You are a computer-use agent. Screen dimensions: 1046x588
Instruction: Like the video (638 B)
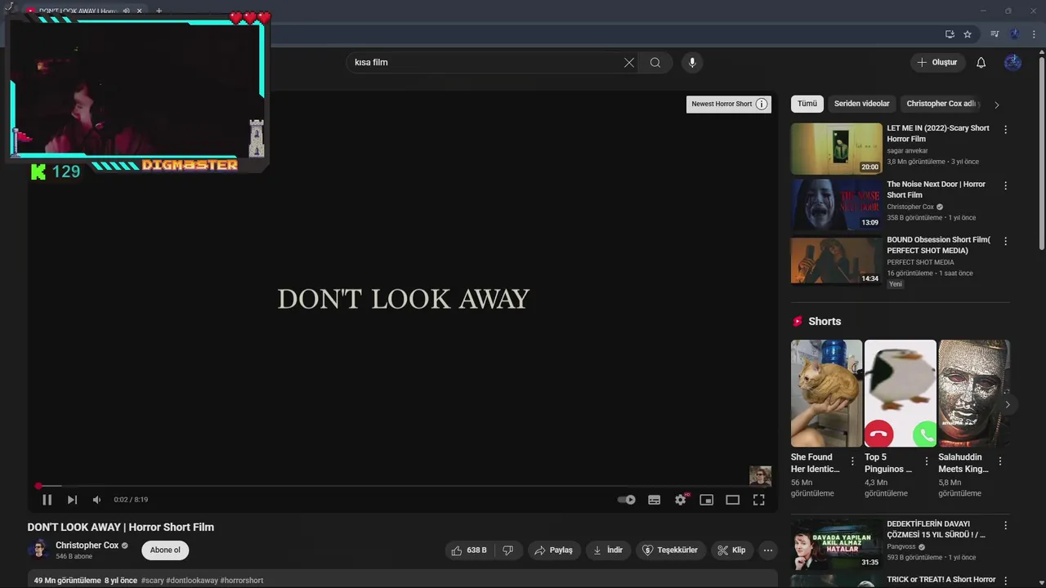click(x=469, y=550)
